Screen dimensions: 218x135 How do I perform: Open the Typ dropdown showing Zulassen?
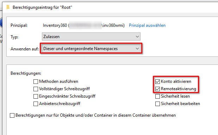click(91, 37)
